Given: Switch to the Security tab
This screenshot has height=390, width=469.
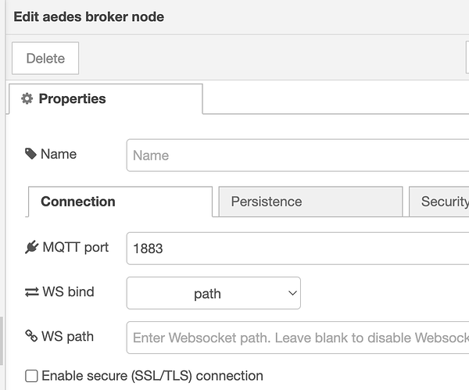Looking at the screenshot, I should point(442,202).
